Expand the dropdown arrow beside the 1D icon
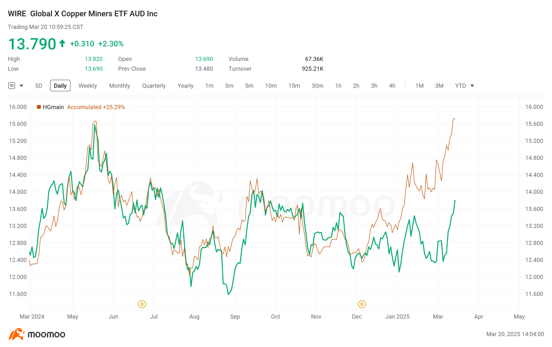The height and width of the screenshot is (347, 552). pos(21,86)
